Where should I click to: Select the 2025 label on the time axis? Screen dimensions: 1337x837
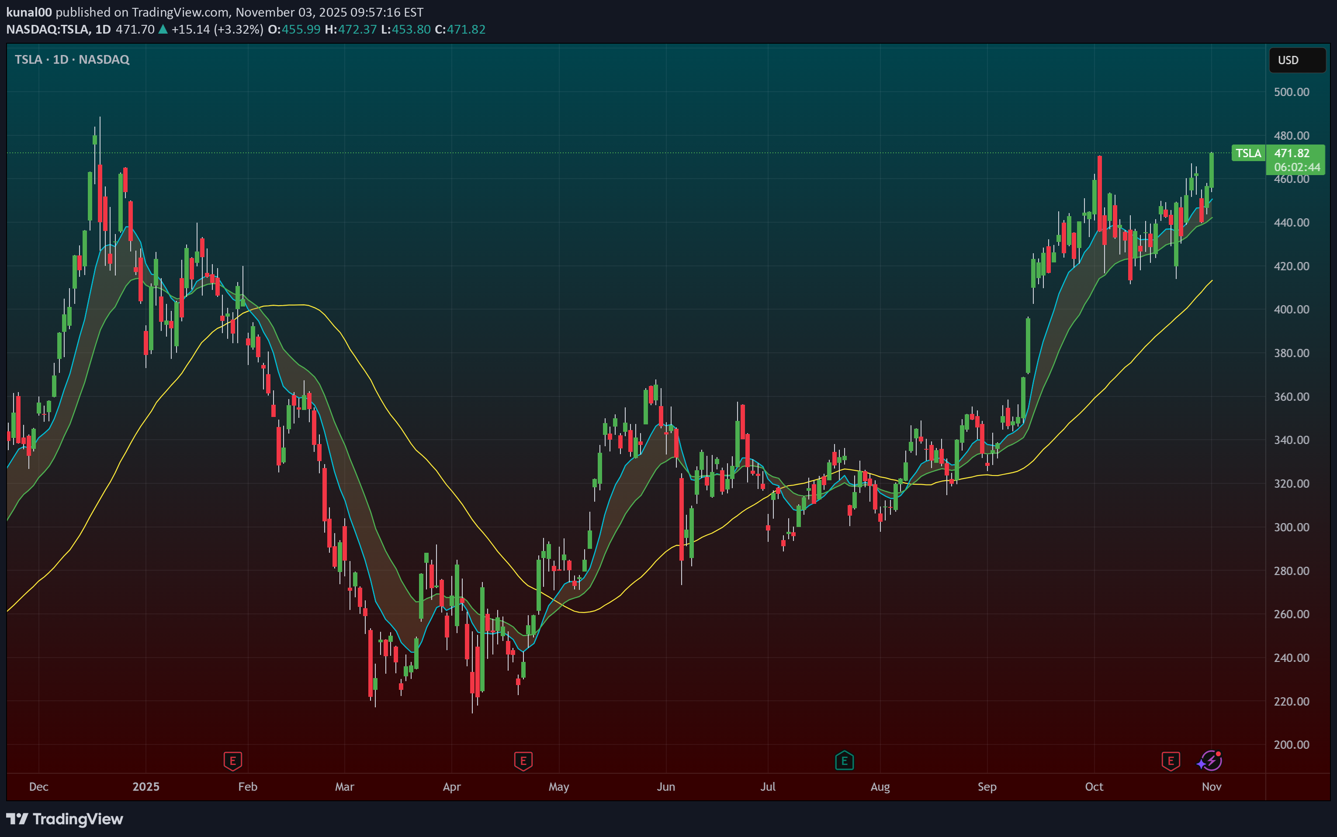tap(145, 787)
